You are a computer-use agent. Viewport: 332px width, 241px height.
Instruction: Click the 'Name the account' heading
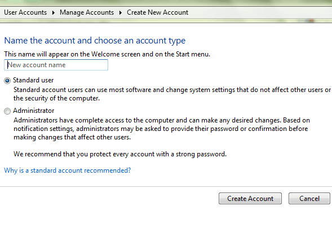(x=95, y=41)
